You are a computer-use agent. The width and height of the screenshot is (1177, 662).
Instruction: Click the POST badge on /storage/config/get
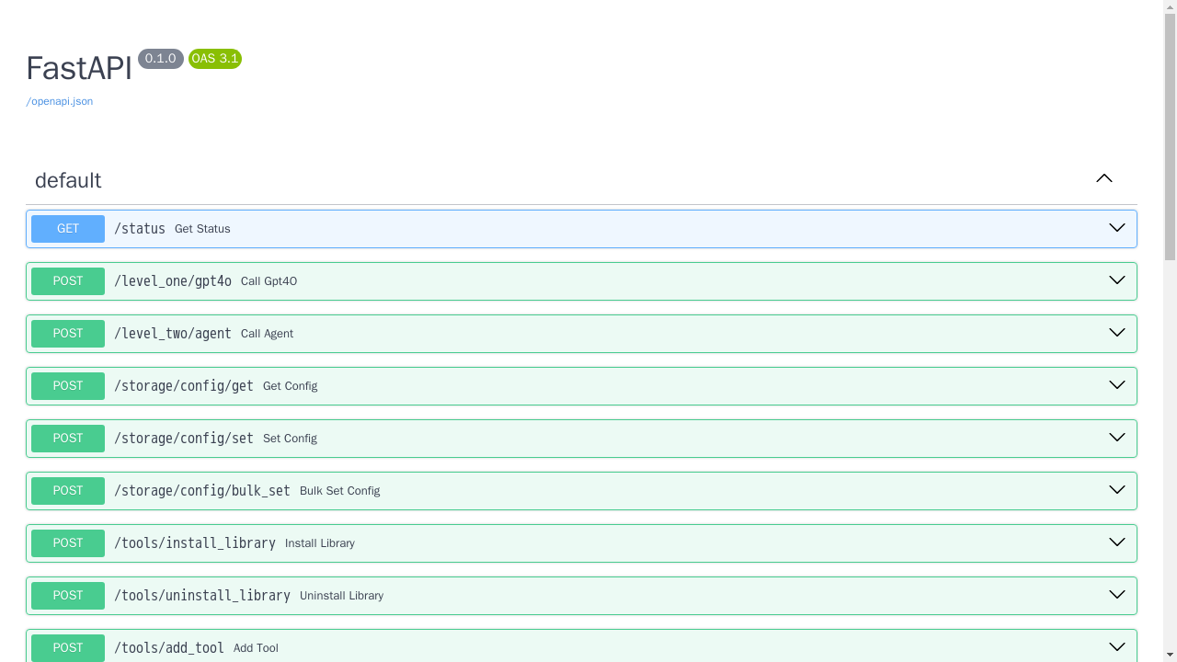(x=67, y=385)
